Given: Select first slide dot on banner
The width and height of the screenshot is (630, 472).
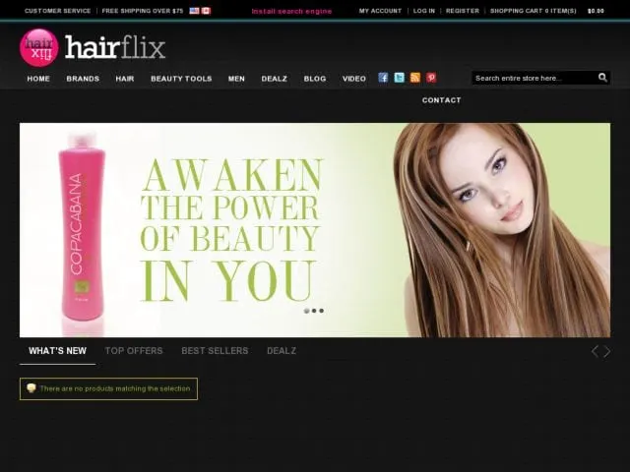Looking at the screenshot, I should pyautogui.click(x=306, y=311).
